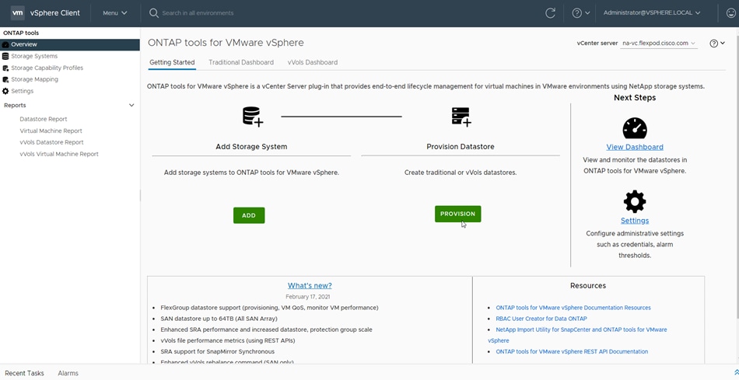This screenshot has width=739, height=380.
Task: Open vVols Datastore Report
Action: (x=51, y=142)
